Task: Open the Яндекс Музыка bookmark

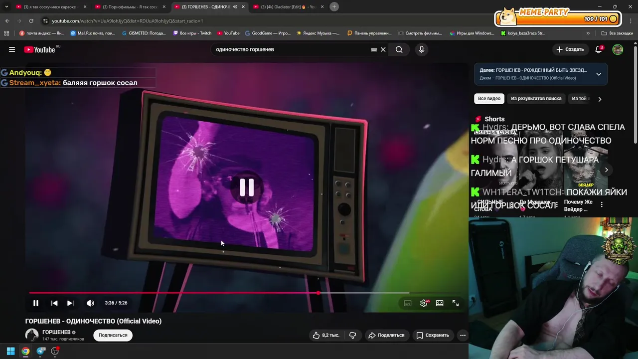Action: pyautogui.click(x=318, y=33)
